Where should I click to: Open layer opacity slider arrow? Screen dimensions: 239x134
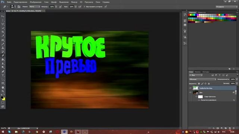point(237,79)
